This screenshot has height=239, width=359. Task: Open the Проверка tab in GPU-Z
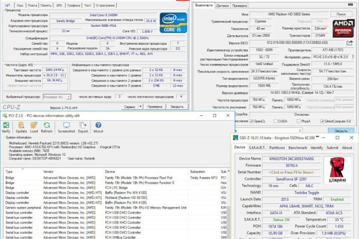239,5
